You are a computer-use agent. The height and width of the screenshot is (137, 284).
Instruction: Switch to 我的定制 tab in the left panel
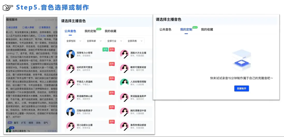(x=90, y=31)
